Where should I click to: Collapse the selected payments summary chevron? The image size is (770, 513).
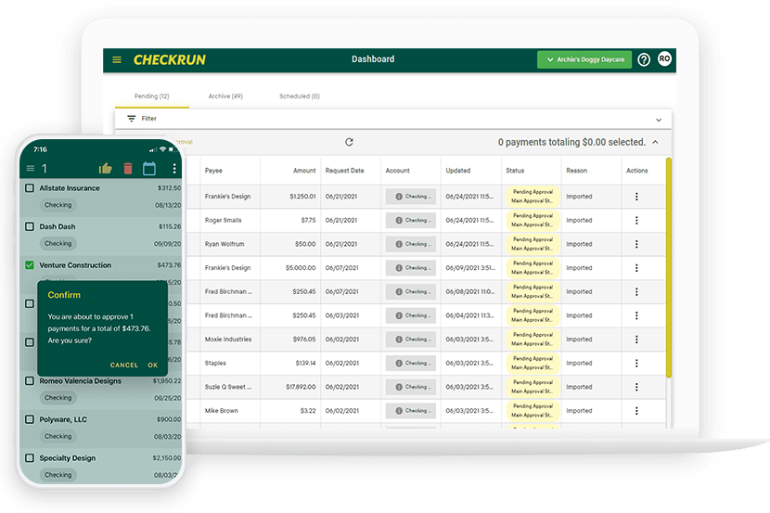pos(655,142)
